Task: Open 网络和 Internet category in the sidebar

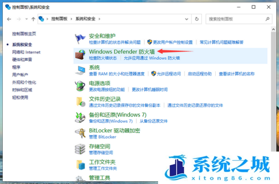Action: tap(26, 52)
